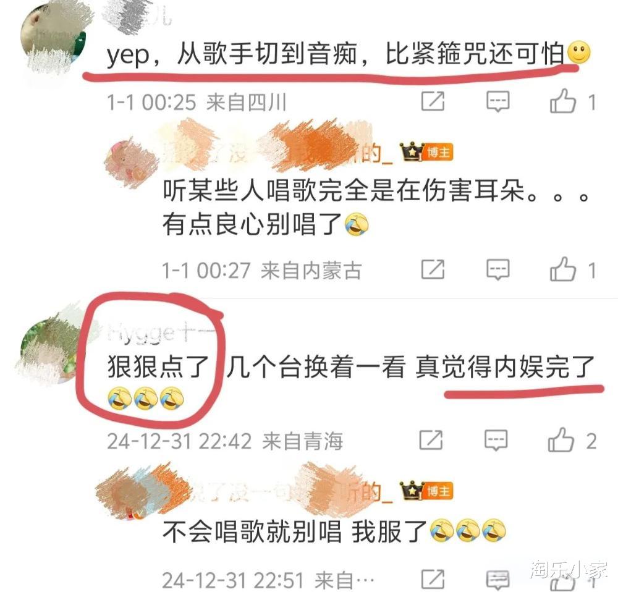This screenshot has height=592, width=618.
Task: Share the 24-12-31 22:42 comment from 青海
Action: click(x=431, y=440)
